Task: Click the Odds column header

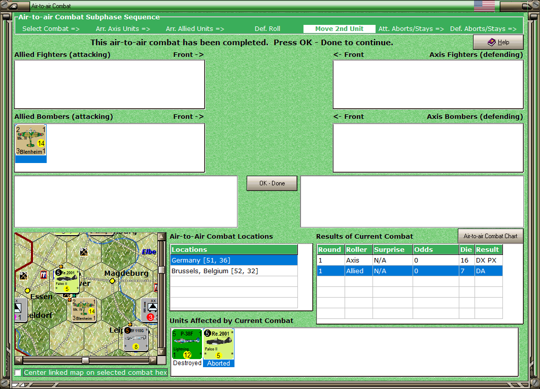Action: pyautogui.click(x=436, y=249)
